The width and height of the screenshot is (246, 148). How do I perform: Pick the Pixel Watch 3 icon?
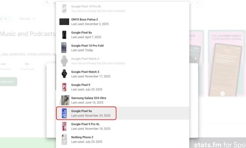[64, 74]
